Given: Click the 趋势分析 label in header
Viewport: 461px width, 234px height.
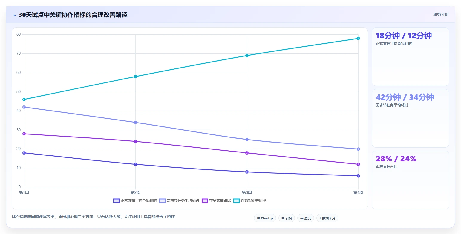Looking at the screenshot, I should tap(441, 14).
